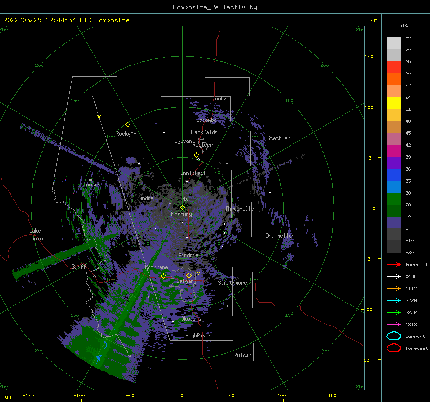The height and width of the screenshot is (402, 430).
Task: Click the white 04DK arrow icon
Action: click(x=394, y=276)
